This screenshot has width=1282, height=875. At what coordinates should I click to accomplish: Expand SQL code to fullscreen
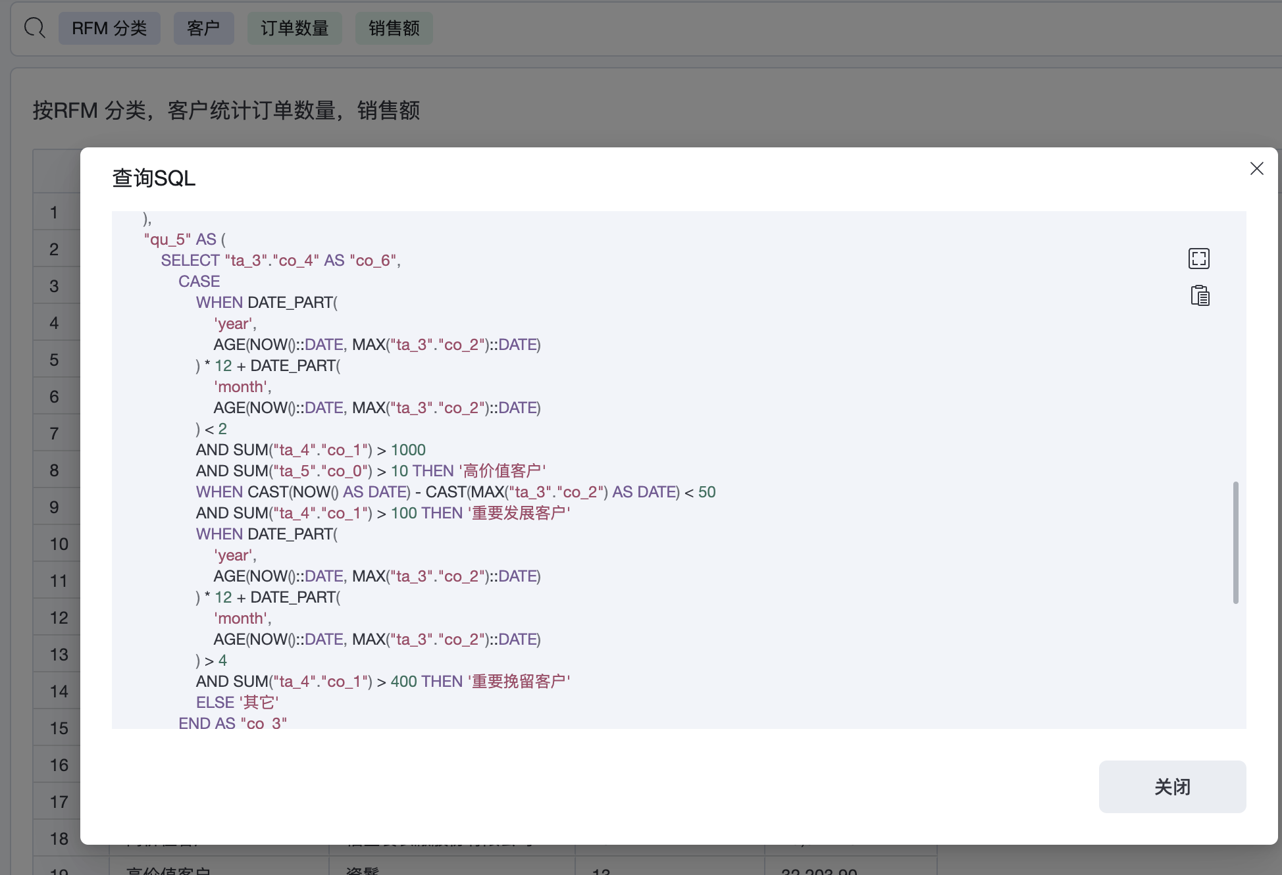click(x=1198, y=259)
